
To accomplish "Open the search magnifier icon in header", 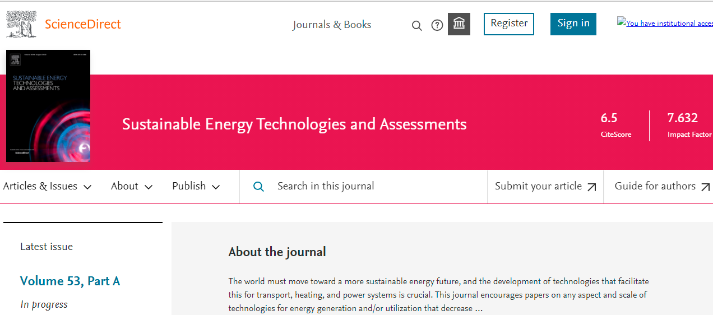I will tap(416, 25).
